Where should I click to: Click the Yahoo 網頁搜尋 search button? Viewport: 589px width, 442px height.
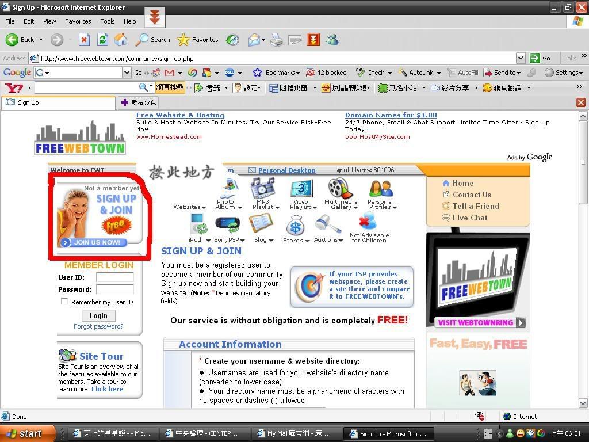[x=170, y=88]
